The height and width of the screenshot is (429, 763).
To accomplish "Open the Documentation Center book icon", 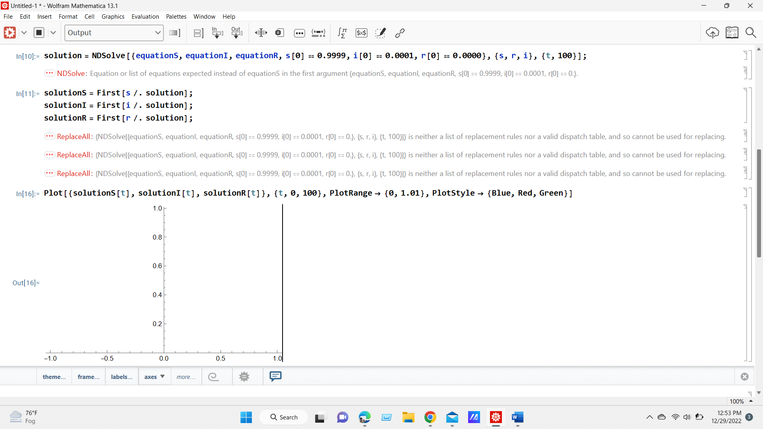I will point(732,33).
